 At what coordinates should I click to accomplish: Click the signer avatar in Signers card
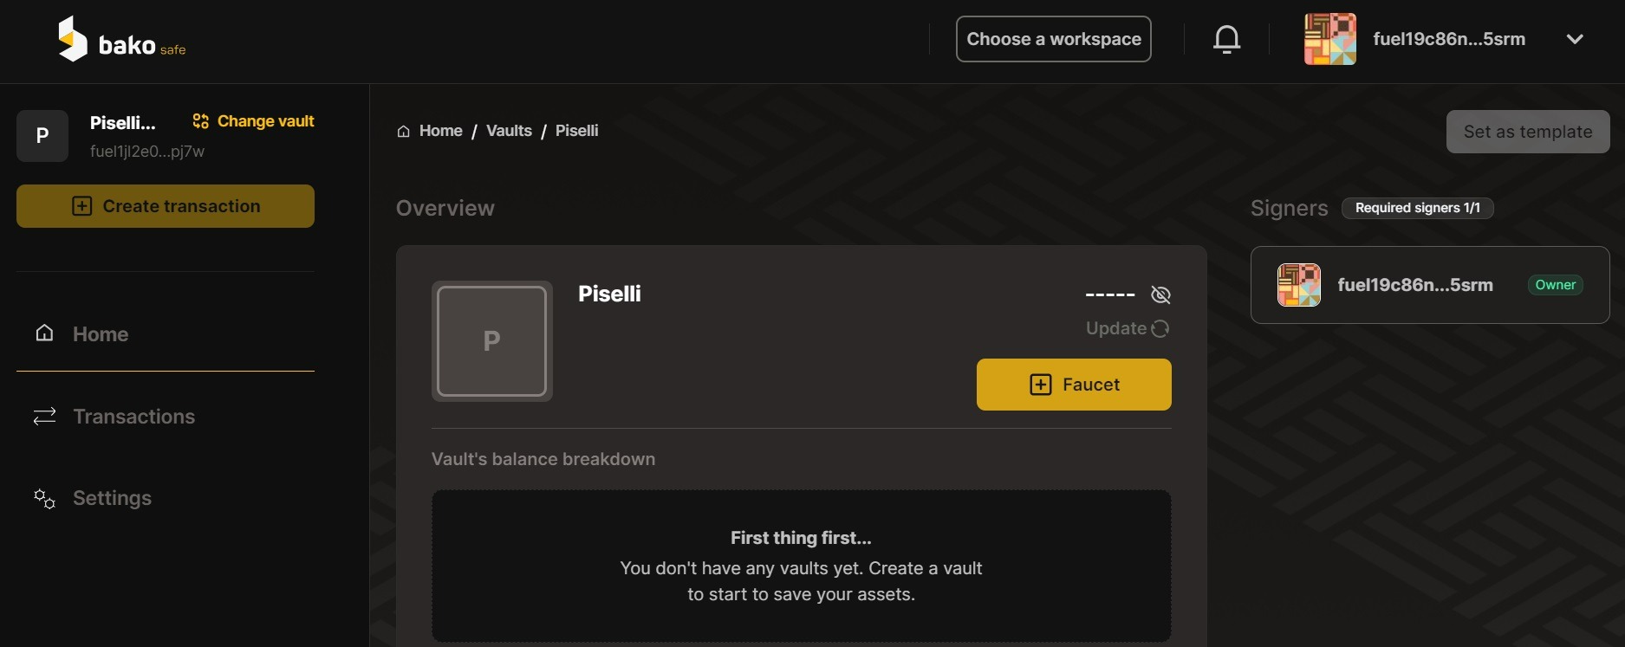click(1298, 285)
